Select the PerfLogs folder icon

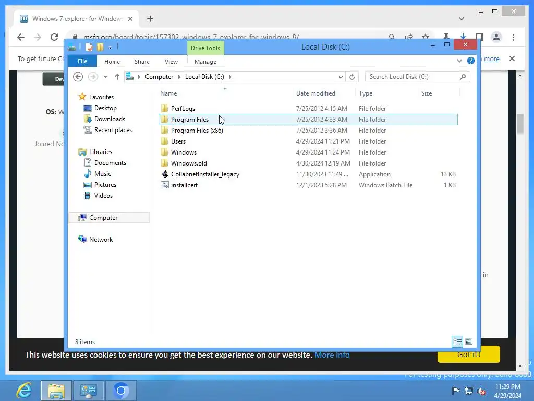click(x=164, y=108)
